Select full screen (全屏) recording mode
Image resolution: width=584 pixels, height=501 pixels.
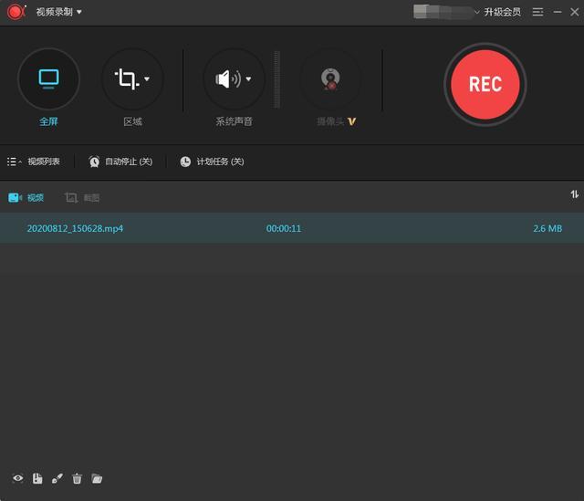coord(48,78)
